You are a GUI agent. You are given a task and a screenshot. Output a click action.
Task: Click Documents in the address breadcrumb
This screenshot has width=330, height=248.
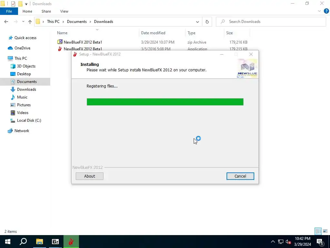[x=77, y=22]
